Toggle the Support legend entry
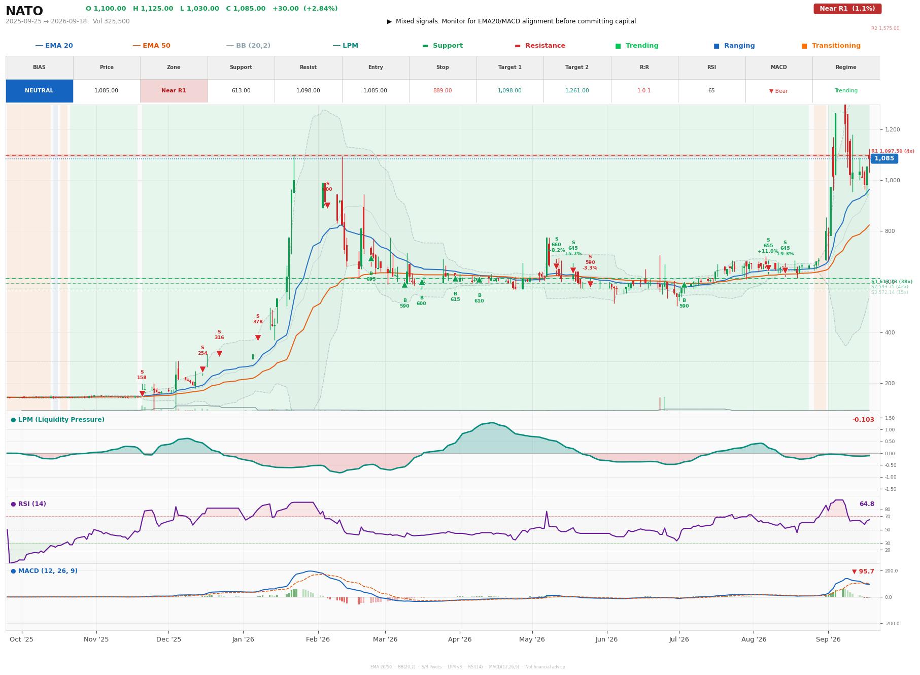This screenshot has height=675, width=920. pos(442,46)
